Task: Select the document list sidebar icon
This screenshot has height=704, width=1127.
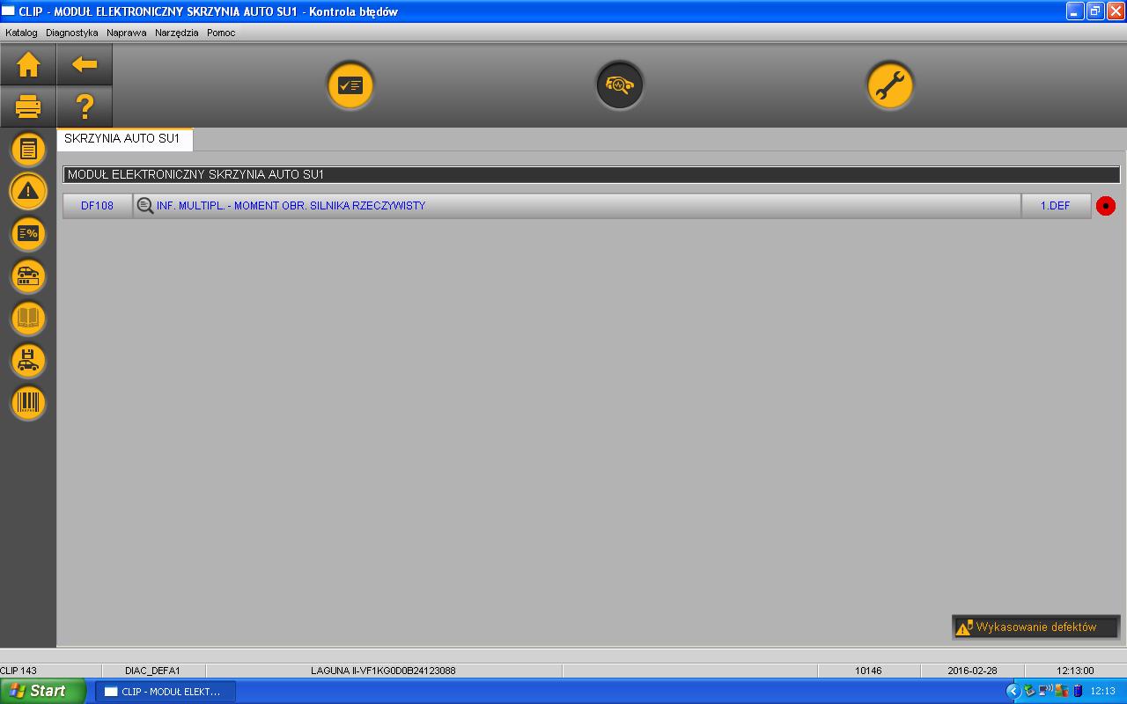Action: (28, 150)
